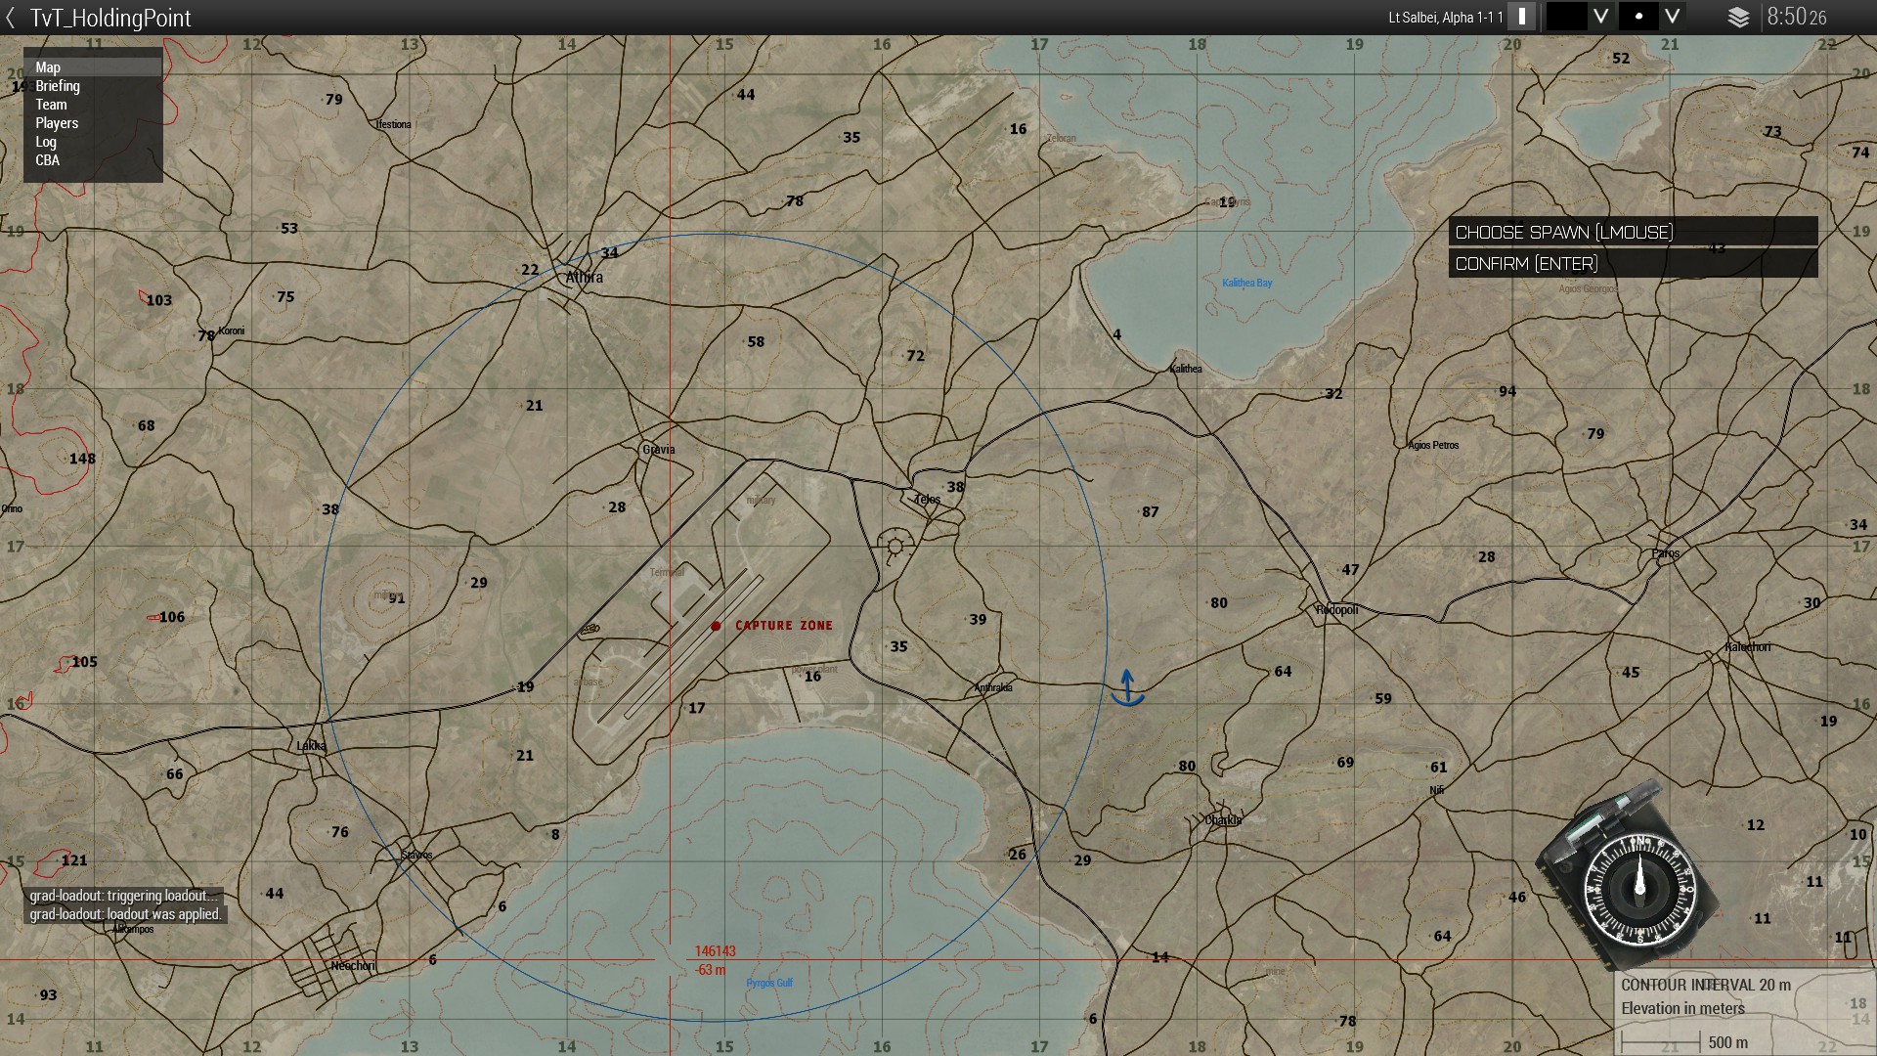Click the red Capture Zone dot marker
This screenshot has height=1056, width=1877.
(x=716, y=626)
